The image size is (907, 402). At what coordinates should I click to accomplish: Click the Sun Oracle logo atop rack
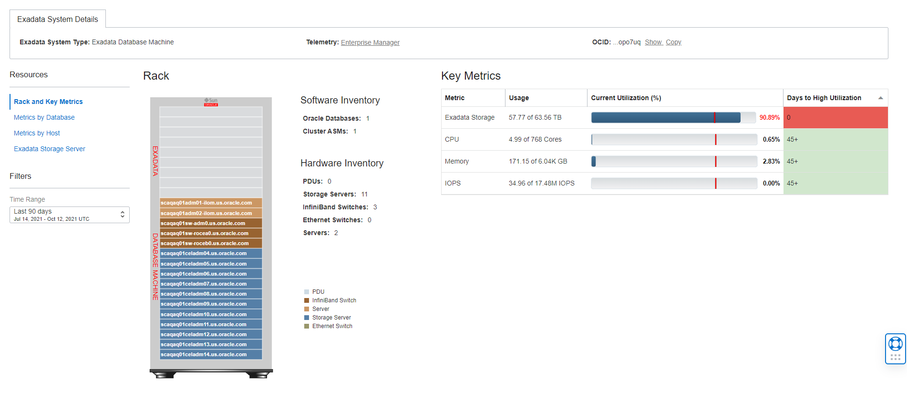tap(211, 102)
